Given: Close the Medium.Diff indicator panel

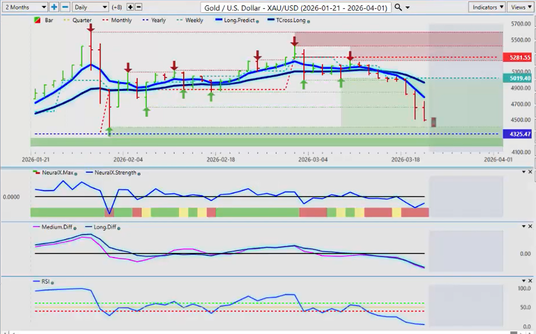Looking at the screenshot, I should tap(530, 227).
